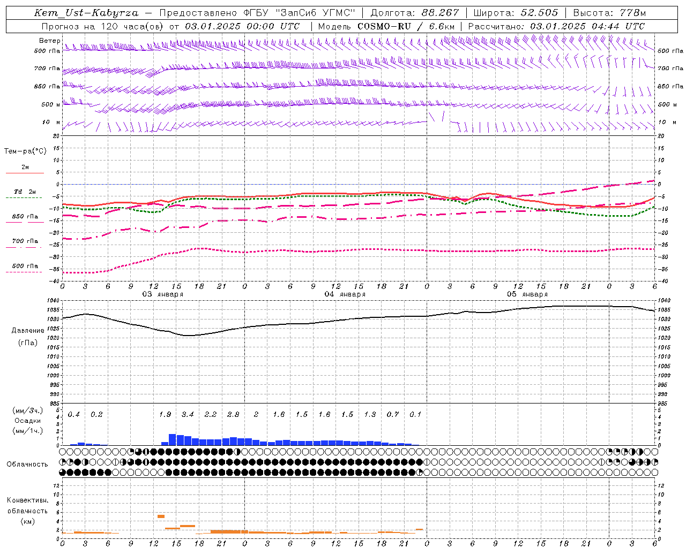Click the 0.7 precipitation total value
The width and height of the screenshot is (686, 548).
pos(393,415)
